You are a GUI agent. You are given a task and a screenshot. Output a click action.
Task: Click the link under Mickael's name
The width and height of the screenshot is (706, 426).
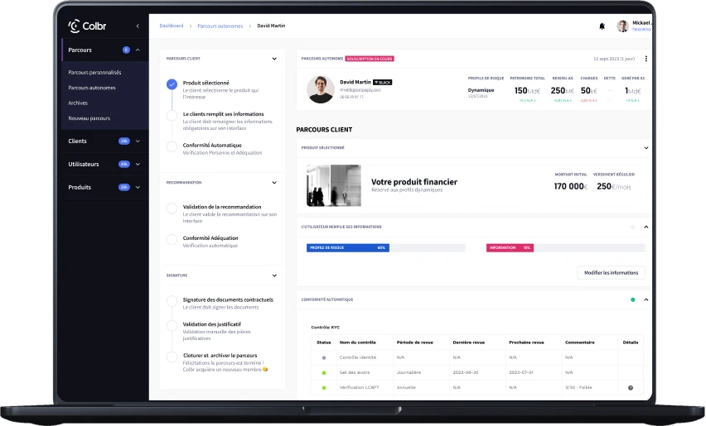(x=641, y=29)
